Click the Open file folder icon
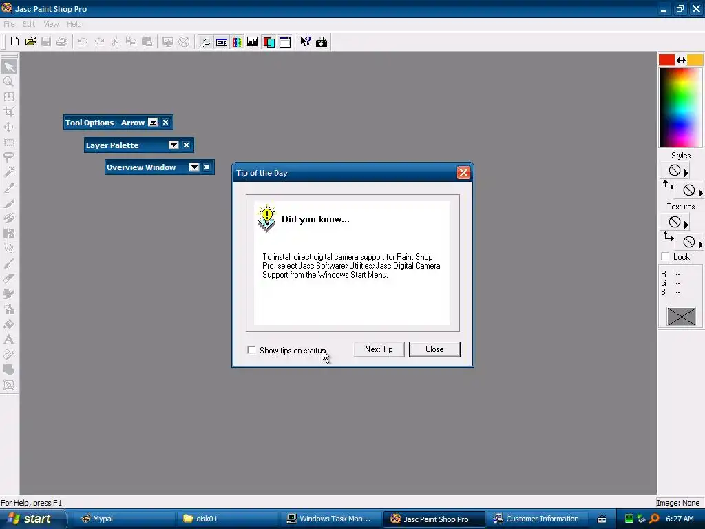Viewport: 705px width, 529px height. pyautogui.click(x=30, y=42)
